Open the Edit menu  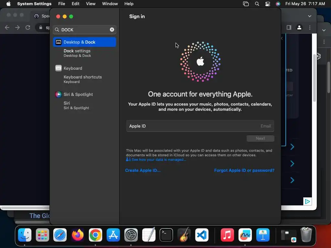pos(75,4)
